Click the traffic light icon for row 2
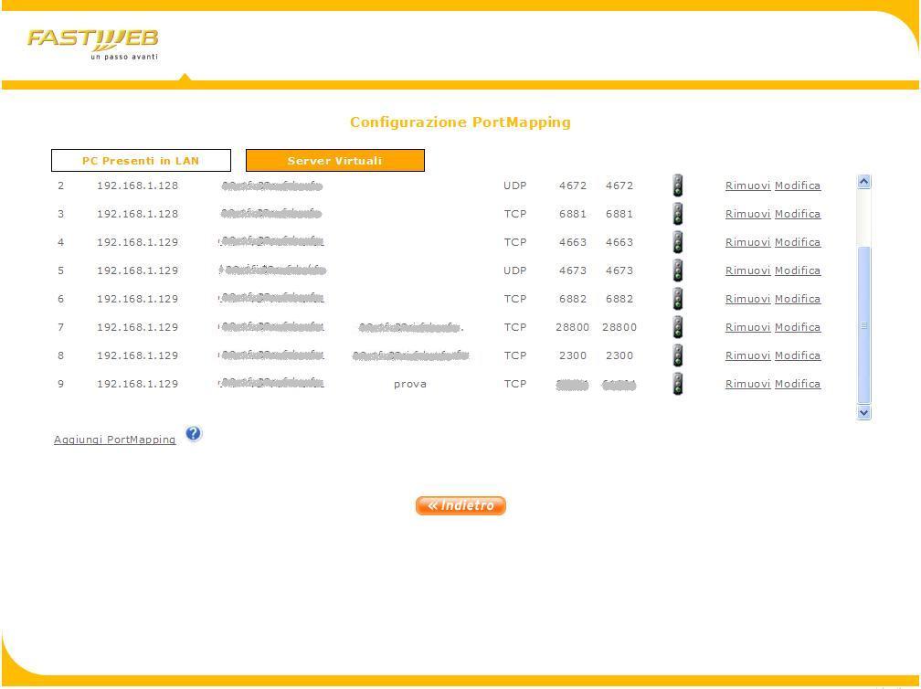Image resolution: width=921 pixels, height=689 pixels. tap(677, 185)
